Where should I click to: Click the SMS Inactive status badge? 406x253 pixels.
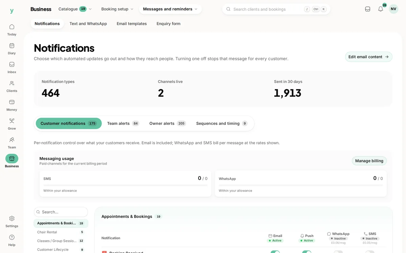coord(370,238)
